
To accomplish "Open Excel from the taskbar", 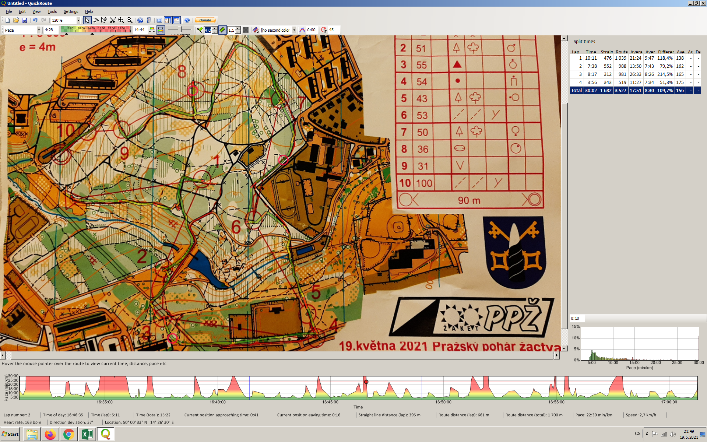I will (x=87, y=435).
